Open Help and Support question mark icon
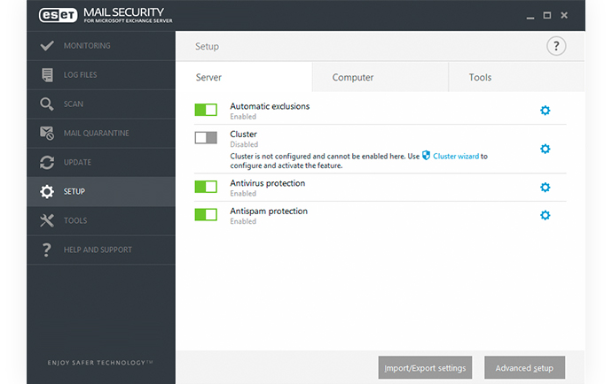Viewport: 612px width, 384px height. click(x=47, y=250)
